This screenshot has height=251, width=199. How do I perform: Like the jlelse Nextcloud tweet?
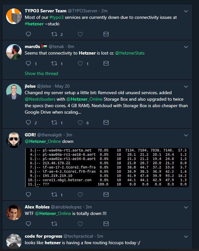(x=80, y=122)
